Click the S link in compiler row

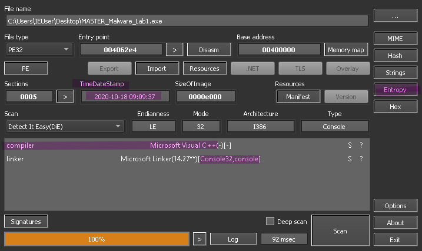[x=350, y=145]
